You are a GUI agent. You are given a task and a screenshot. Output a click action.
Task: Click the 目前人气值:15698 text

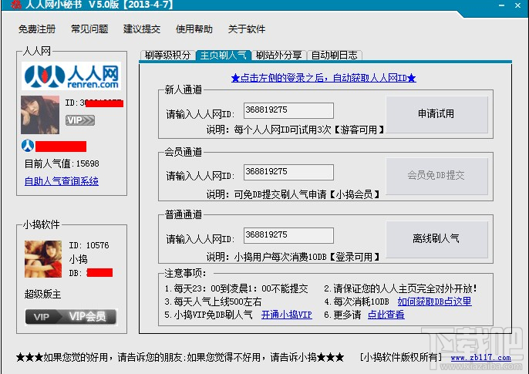coord(62,164)
